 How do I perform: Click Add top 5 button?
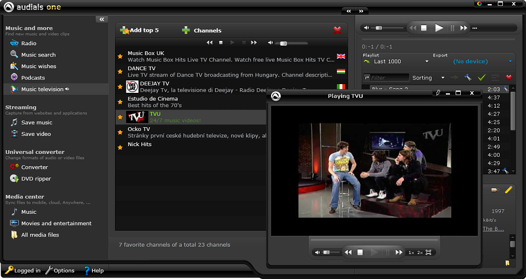(139, 30)
